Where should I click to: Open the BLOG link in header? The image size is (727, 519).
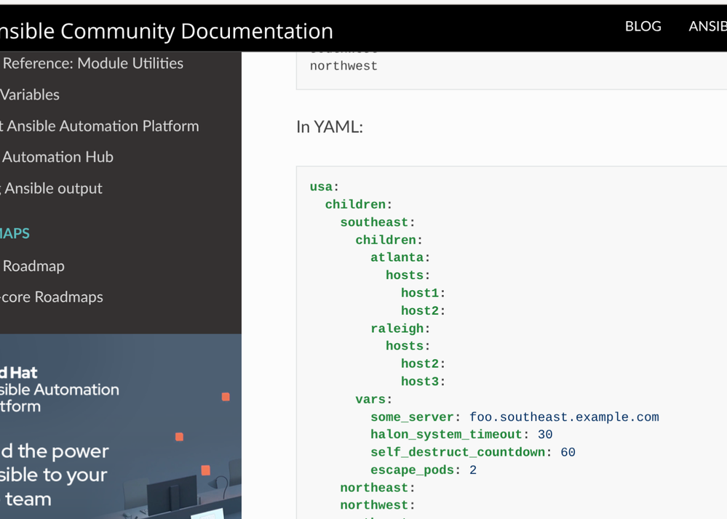(x=643, y=26)
